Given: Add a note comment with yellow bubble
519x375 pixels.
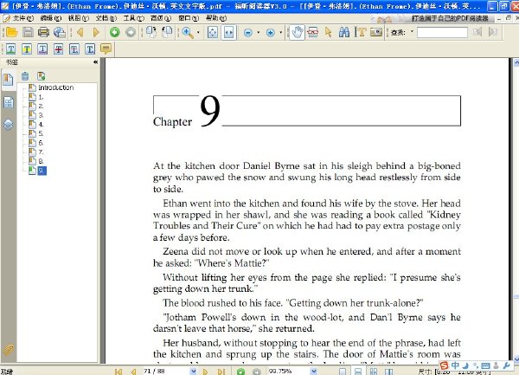Looking at the screenshot, I should [106, 49].
